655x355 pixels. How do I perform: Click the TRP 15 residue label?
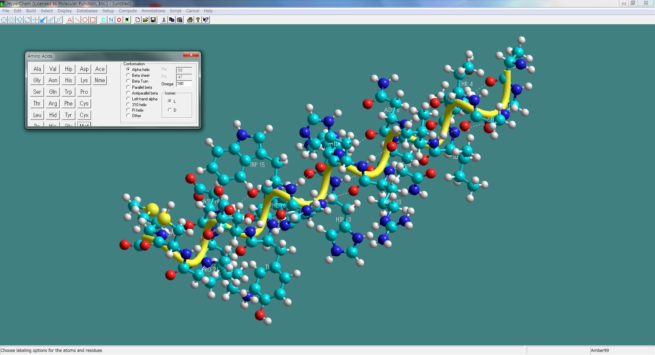click(x=258, y=165)
